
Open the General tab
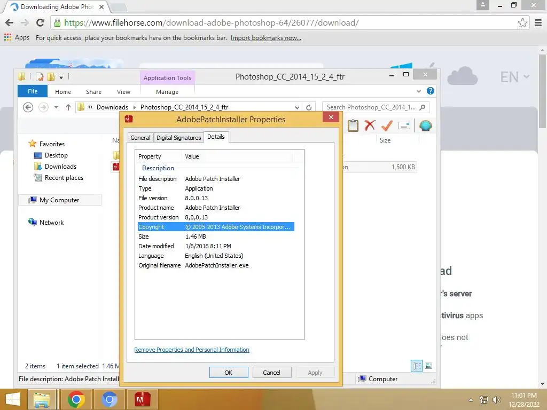tap(140, 138)
